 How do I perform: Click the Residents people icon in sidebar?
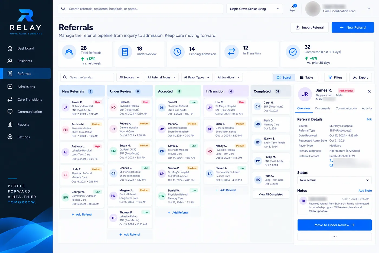point(10,61)
